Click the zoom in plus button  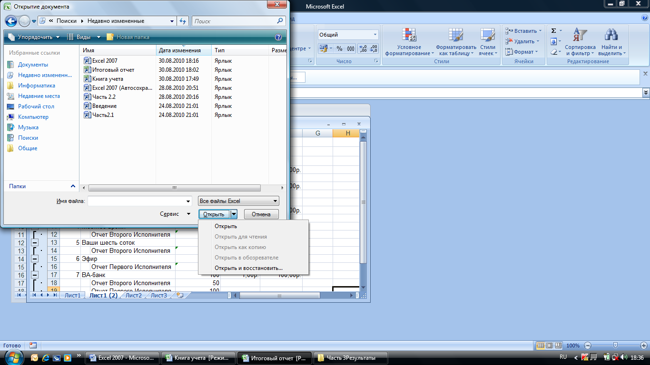(643, 346)
